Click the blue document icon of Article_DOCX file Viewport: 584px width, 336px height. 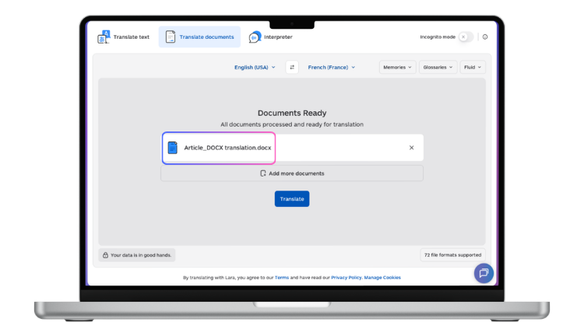click(172, 148)
